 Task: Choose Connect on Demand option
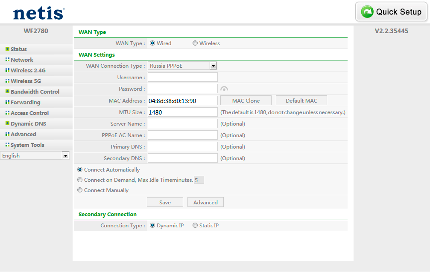(x=80, y=180)
